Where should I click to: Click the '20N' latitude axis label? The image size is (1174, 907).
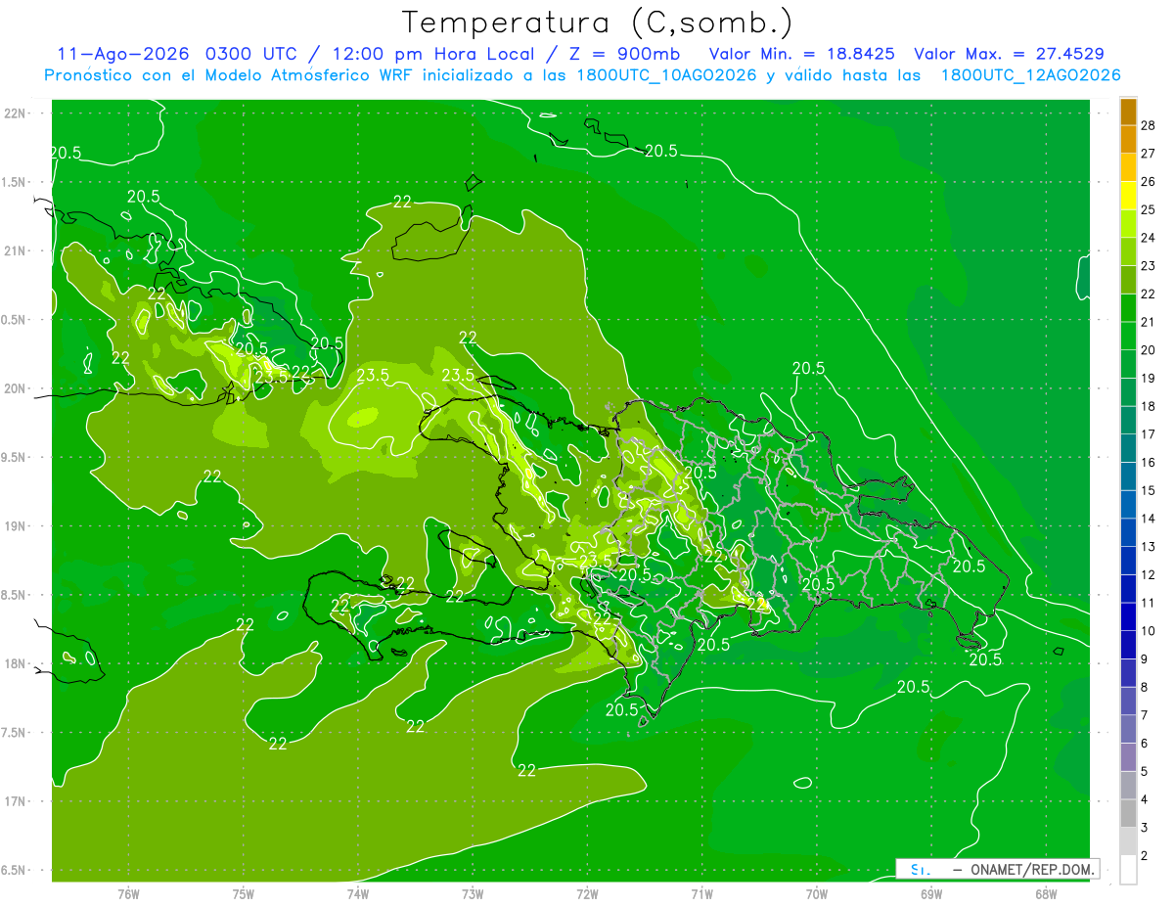pos(16,388)
